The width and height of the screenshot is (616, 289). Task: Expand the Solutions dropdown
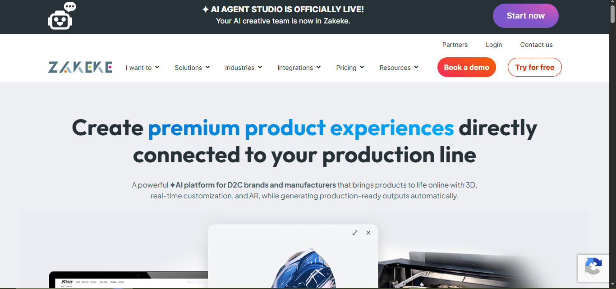192,68
